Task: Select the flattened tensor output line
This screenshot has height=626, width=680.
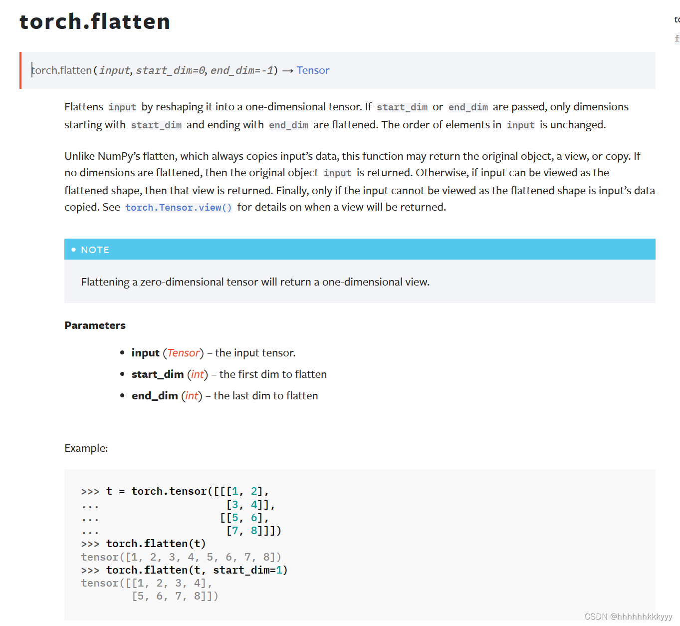Action: pyautogui.click(x=181, y=557)
